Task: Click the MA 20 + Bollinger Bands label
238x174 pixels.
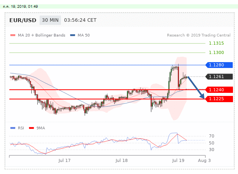Action: coord(42,35)
